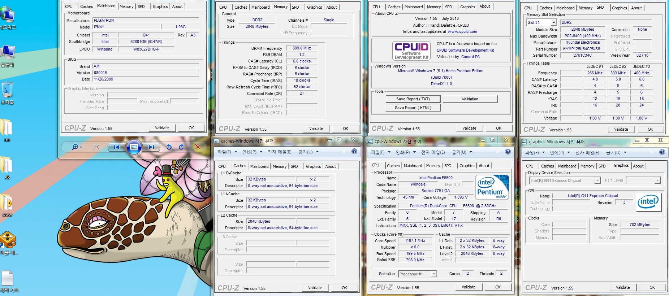Open the recycle bin desktop icon

click(x=7, y=93)
